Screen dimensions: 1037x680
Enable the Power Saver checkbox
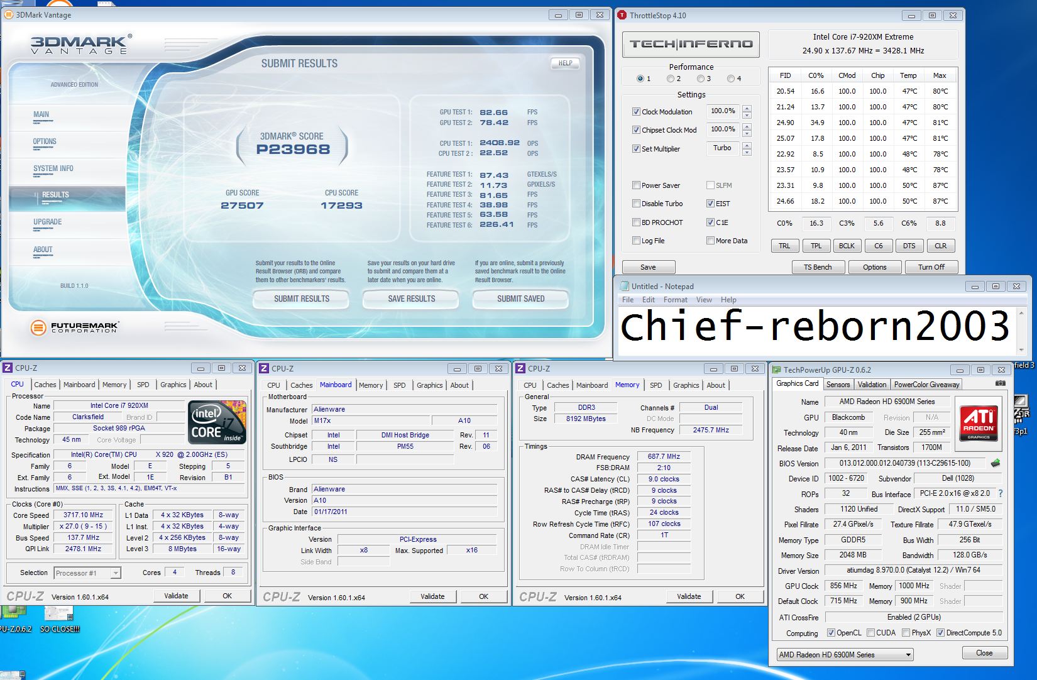(636, 185)
